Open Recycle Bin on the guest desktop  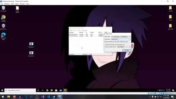point(3,9)
